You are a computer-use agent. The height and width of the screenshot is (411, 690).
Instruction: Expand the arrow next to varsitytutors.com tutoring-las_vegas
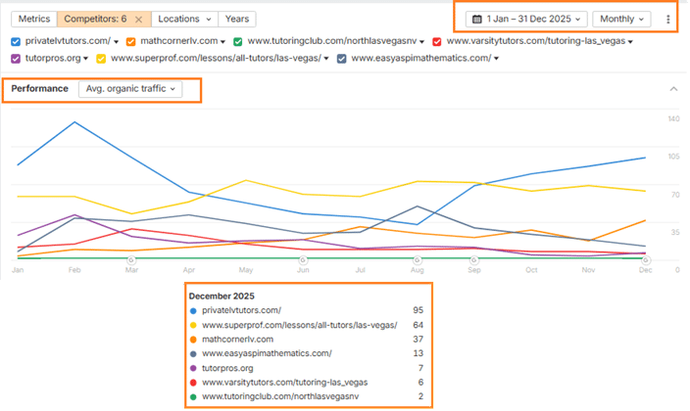[630, 42]
